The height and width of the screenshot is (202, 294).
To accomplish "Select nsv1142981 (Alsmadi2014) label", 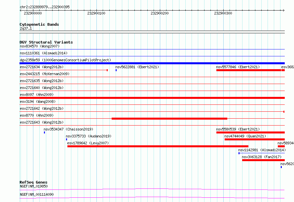I will [x=262, y=150].
